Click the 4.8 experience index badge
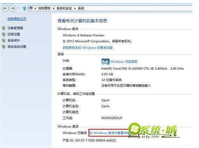Screen dimensions: 199x148 [105, 62]
